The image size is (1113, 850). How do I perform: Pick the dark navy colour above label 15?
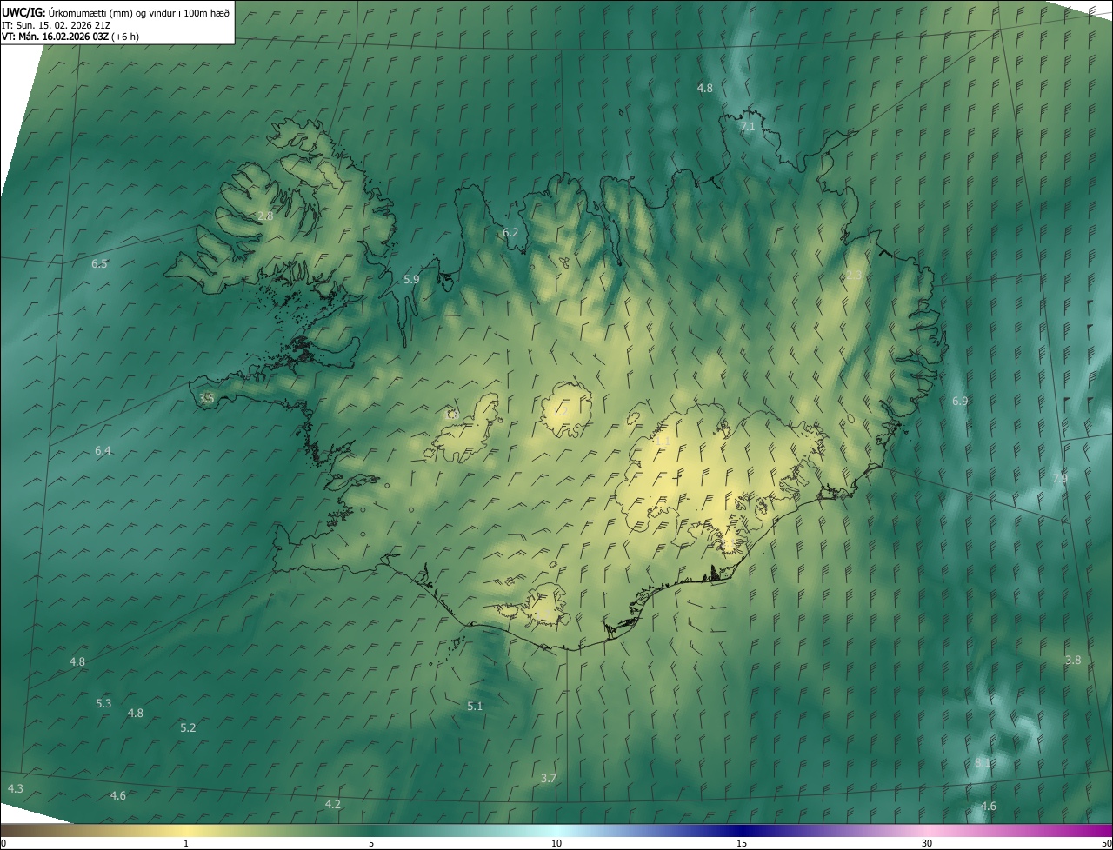pos(742,830)
